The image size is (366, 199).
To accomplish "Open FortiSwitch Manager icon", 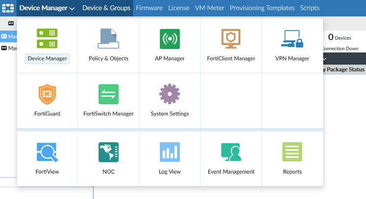I will (108, 94).
